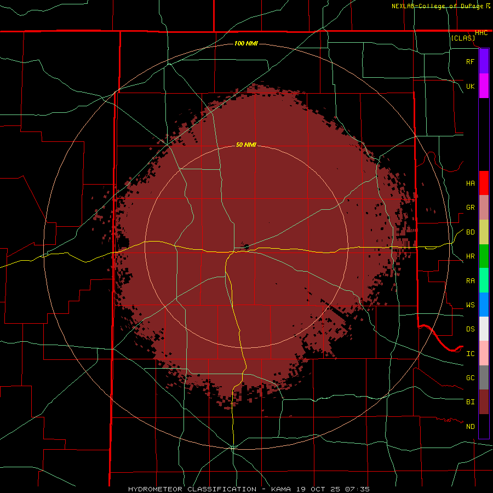
Task: Click the 100 NMI range ring label
Action: coord(246,43)
